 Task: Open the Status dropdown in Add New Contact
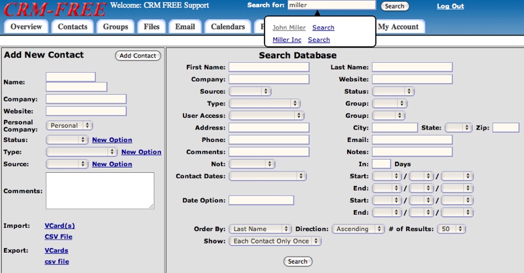[x=67, y=139]
